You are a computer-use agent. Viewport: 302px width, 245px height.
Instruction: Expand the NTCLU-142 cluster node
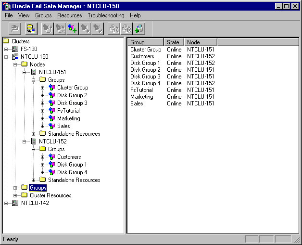[6, 203]
